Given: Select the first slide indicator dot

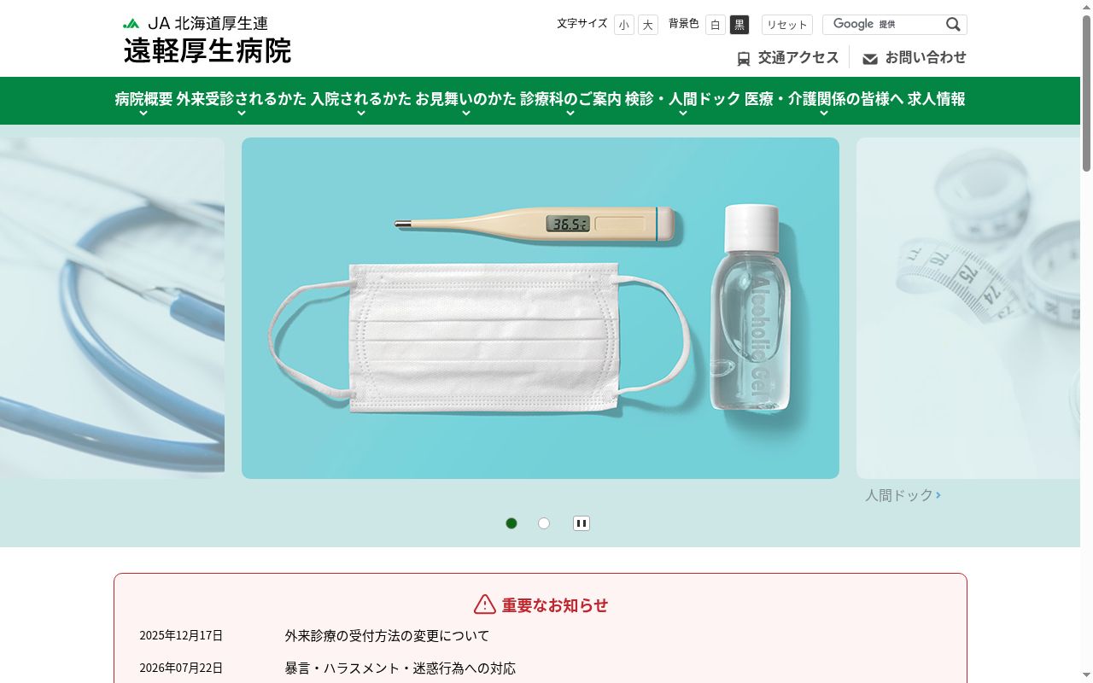Looking at the screenshot, I should [x=511, y=523].
